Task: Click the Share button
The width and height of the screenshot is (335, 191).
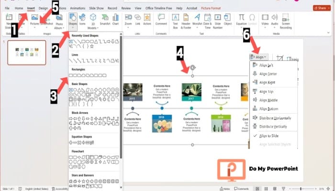Action: [322, 8]
